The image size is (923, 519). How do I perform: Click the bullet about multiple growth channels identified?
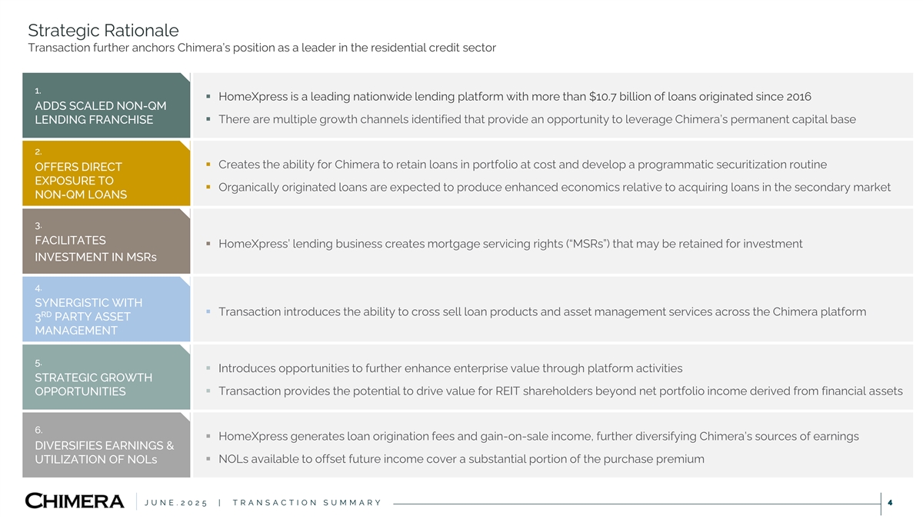[537, 119]
